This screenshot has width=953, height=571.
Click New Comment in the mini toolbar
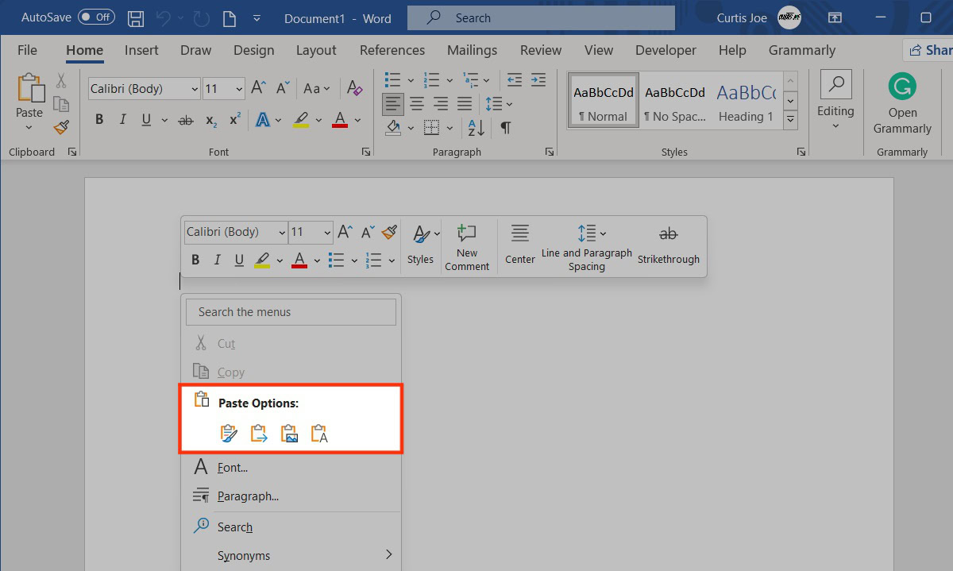click(x=467, y=247)
